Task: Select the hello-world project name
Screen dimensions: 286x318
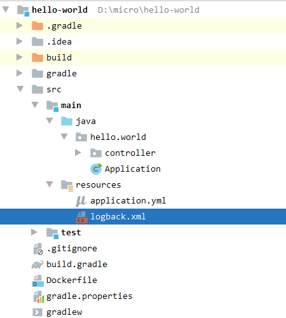Action: pyautogui.click(x=60, y=10)
